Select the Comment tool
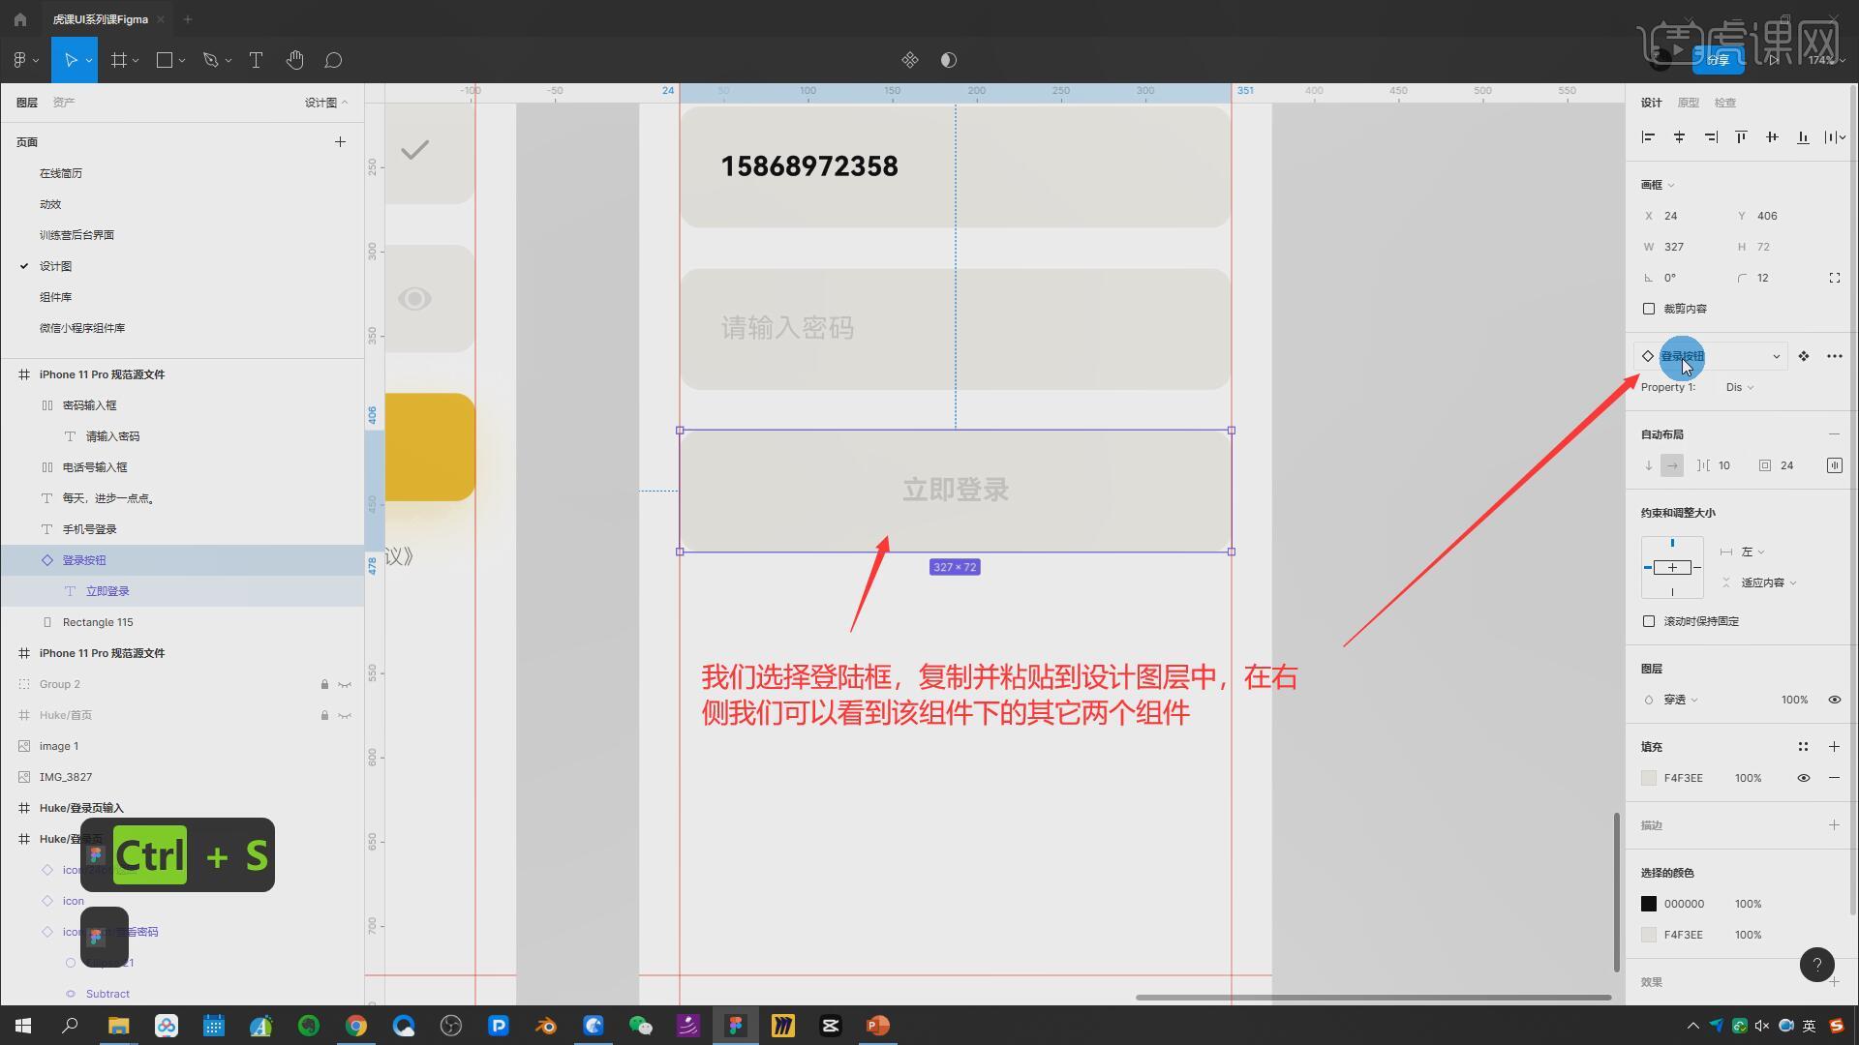The width and height of the screenshot is (1859, 1045). coord(333,60)
